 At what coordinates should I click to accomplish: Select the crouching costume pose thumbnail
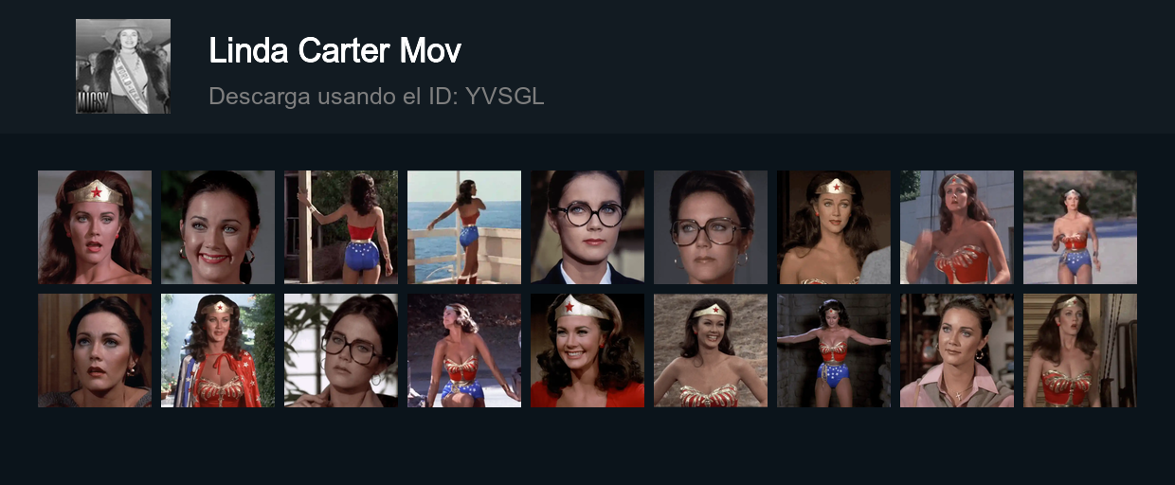click(x=464, y=350)
